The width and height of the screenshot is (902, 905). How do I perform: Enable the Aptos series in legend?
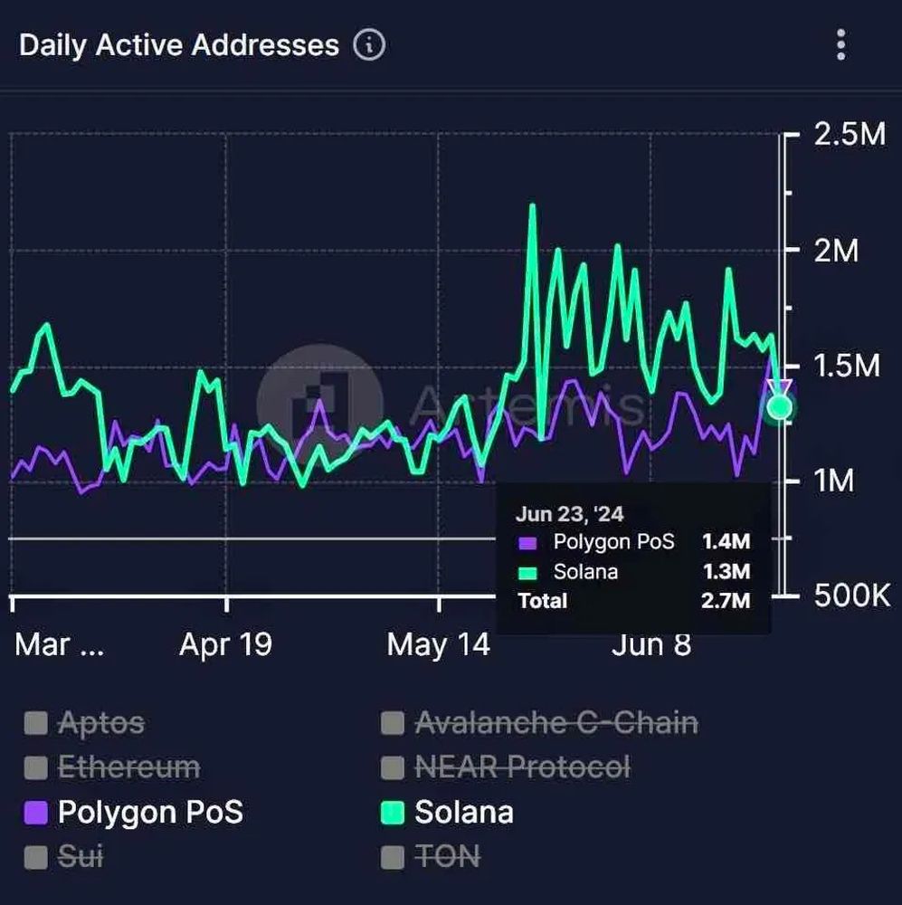pyautogui.click(x=85, y=722)
